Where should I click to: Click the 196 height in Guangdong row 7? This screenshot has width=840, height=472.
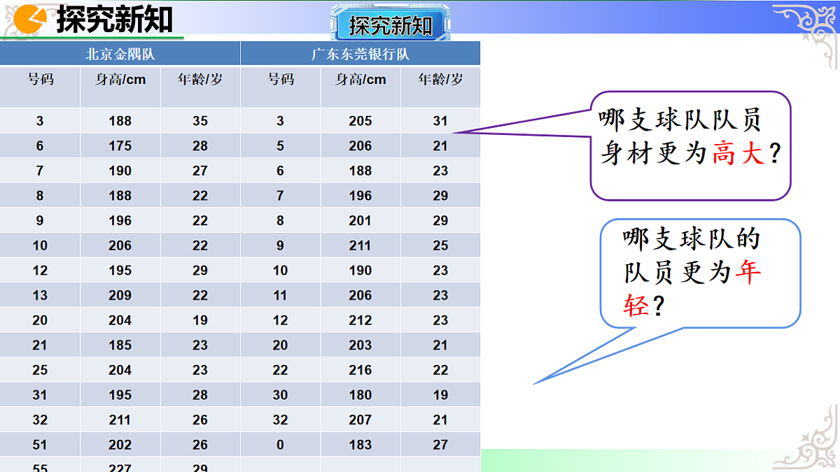(360, 196)
